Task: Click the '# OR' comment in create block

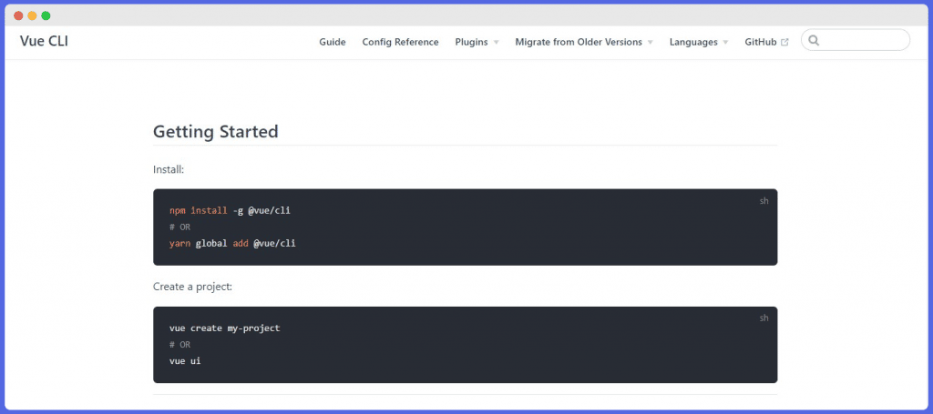Action: [179, 345]
